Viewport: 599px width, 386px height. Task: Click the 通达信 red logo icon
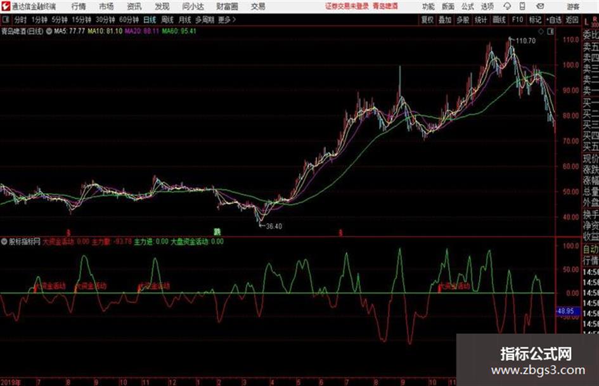(x=6, y=6)
